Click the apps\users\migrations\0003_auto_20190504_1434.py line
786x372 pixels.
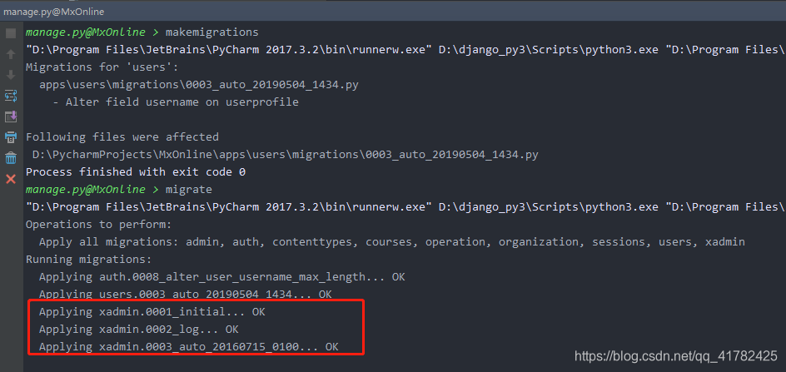199,85
